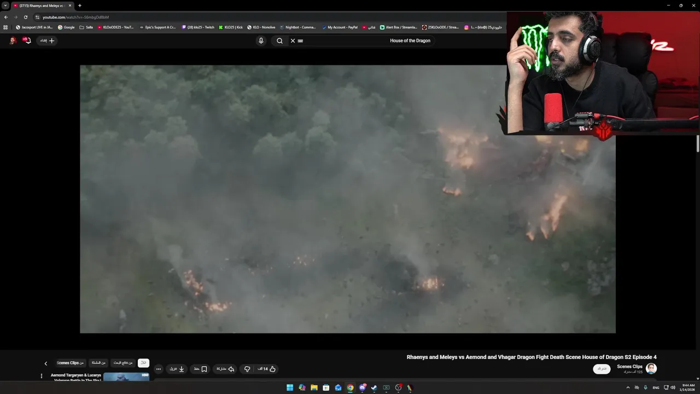Dislike the video with thumbs down
700x394 pixels.
point(247,369)
